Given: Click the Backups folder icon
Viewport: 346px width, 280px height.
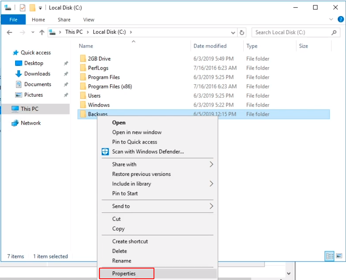Looking at the screenshot, I should point(83,114).
